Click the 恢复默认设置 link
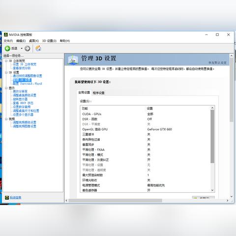The image size is (236, 236). pos(217,62)
